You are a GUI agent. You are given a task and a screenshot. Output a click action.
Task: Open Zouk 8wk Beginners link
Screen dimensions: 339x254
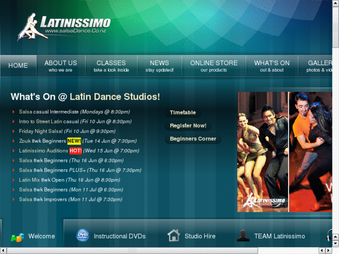[42, 141]
